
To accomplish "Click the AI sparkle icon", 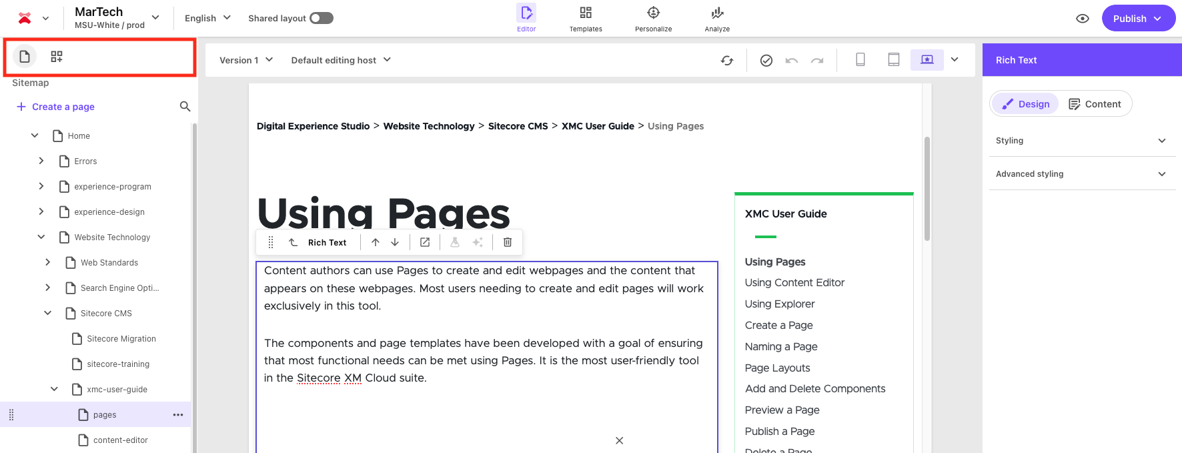I will coord(478,242).
